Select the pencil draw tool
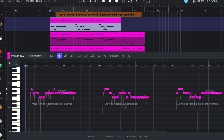224x140 pixels. click(x=66, y=56)
